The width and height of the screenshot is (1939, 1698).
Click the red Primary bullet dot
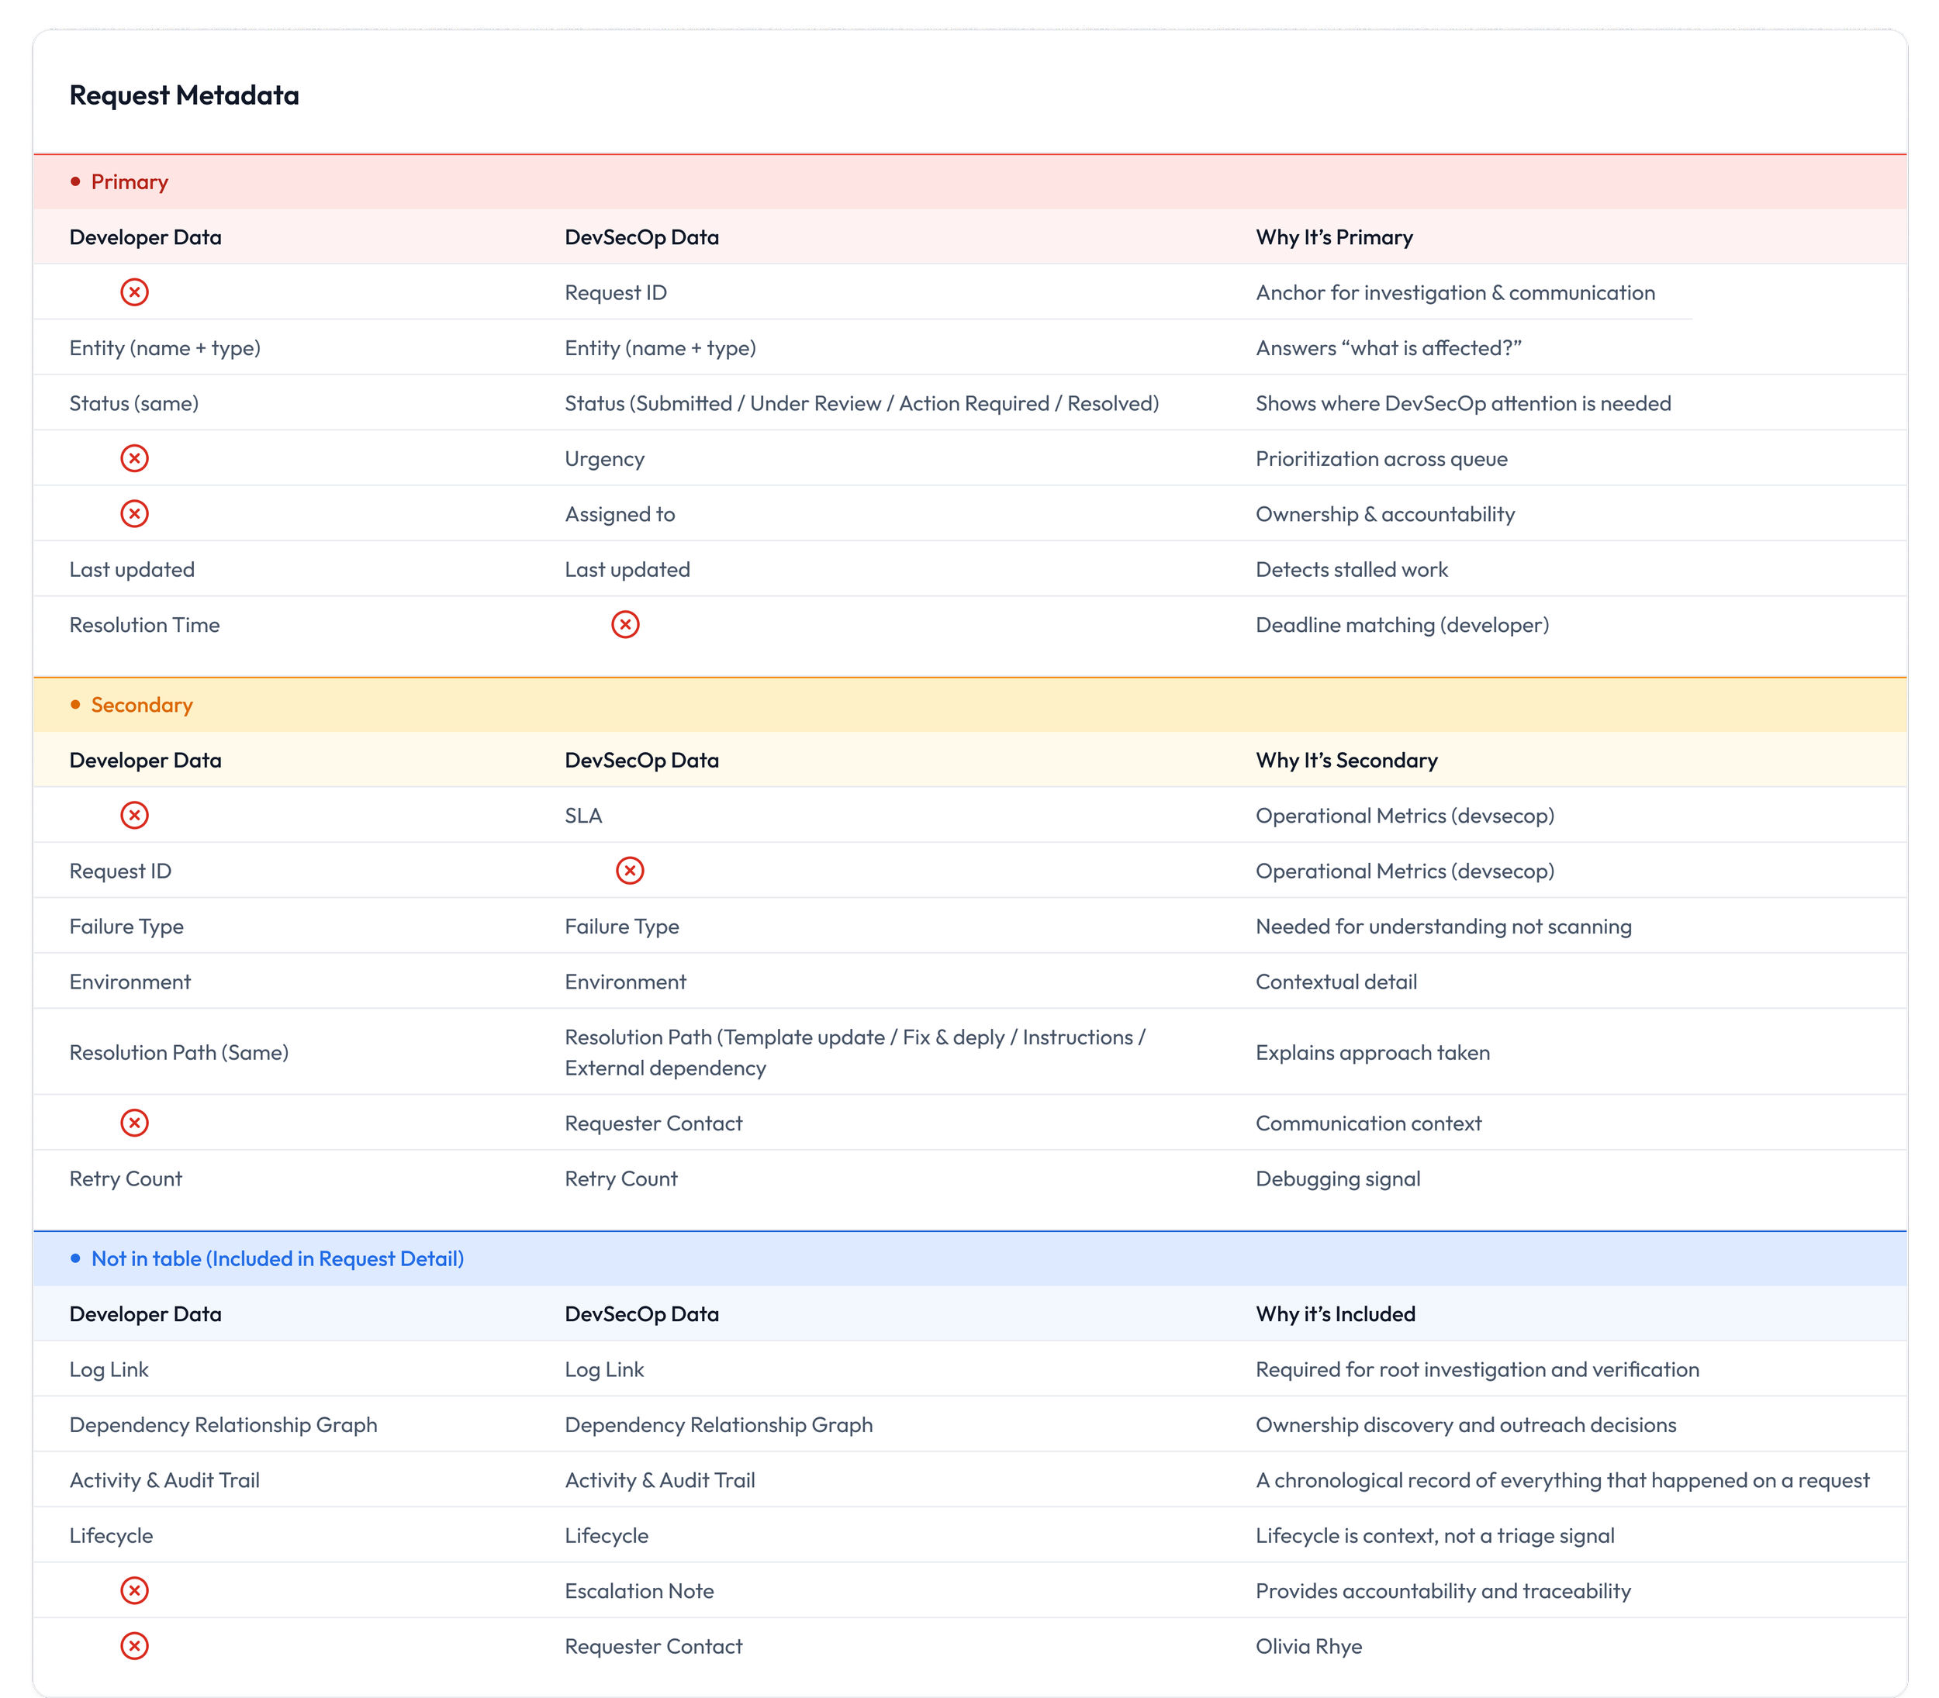[76, 182]
